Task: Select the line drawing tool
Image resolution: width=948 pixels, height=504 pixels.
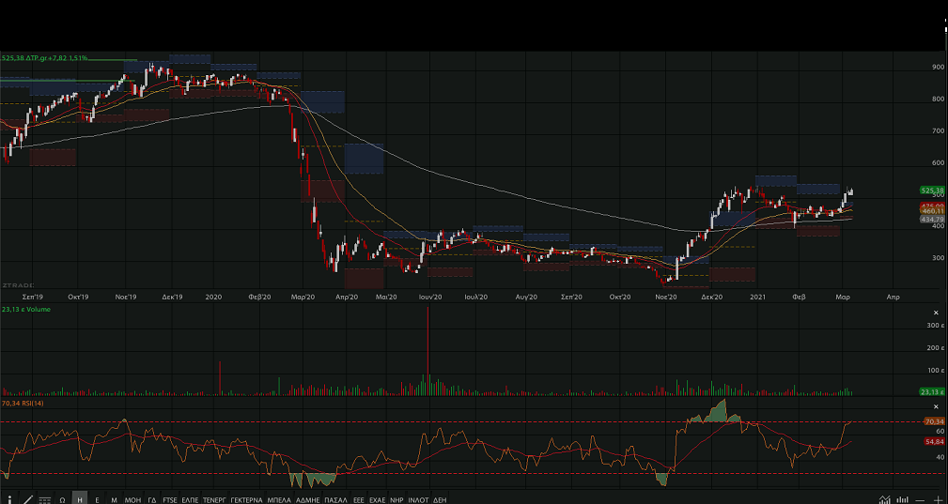Action: (27, 499)
